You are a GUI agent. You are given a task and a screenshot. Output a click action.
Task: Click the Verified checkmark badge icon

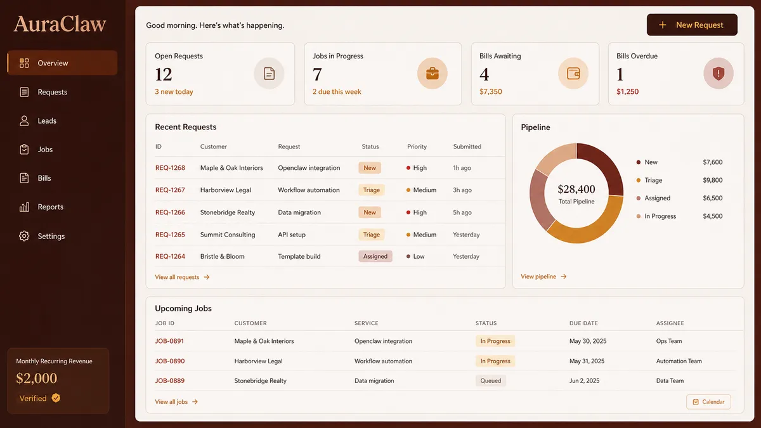pos(56,398)
